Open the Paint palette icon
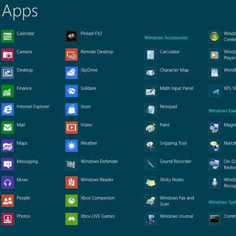236x236 pixels. (150, 127)
